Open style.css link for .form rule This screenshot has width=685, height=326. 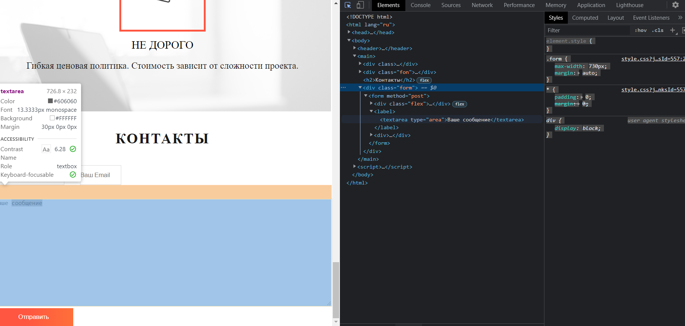[x=653, y=59]
